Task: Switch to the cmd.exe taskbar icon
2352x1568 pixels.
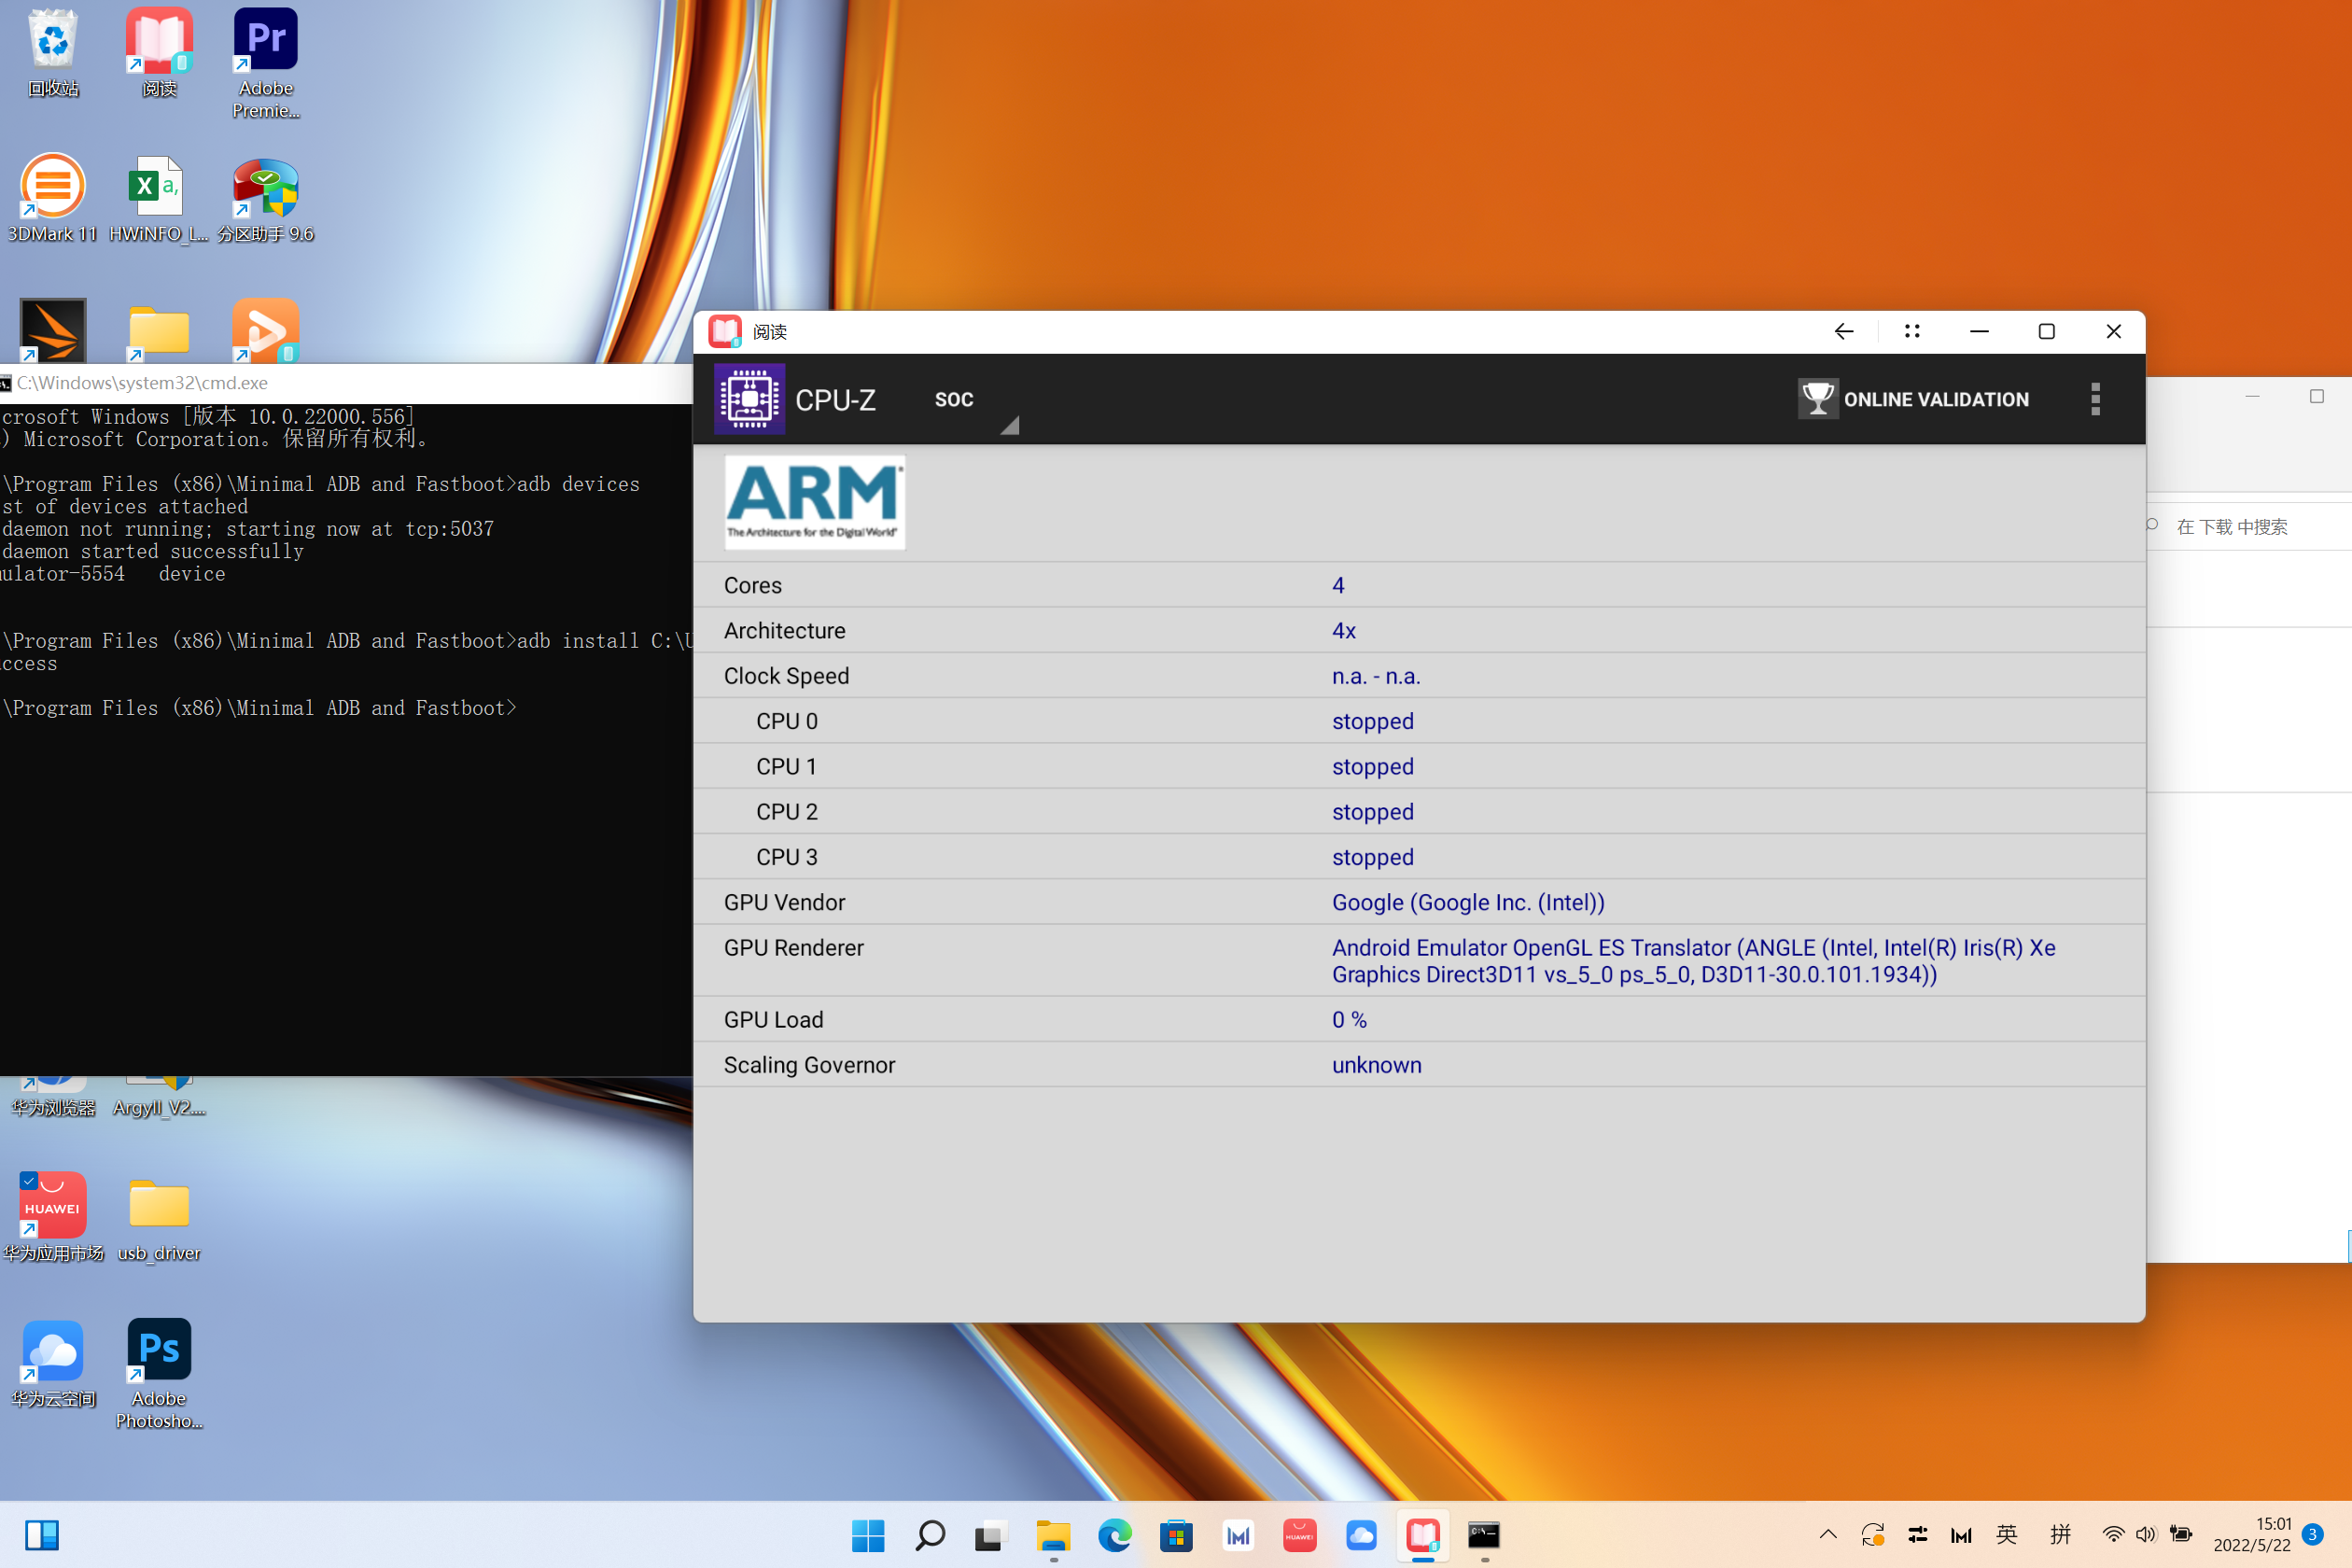Action: point(1483,1535)
